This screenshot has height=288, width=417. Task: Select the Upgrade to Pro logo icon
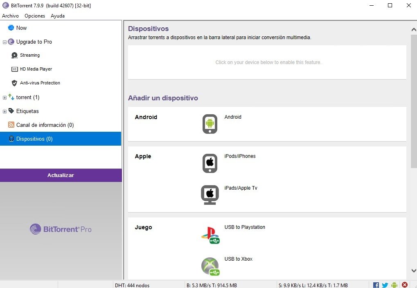click(x=11, y=42)
